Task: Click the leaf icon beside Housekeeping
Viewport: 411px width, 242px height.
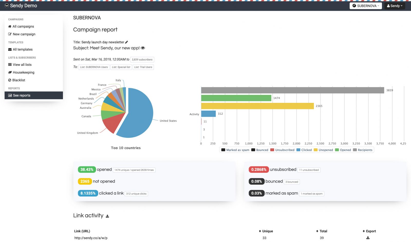Action: pyautogui.click(x=10, y=72)
